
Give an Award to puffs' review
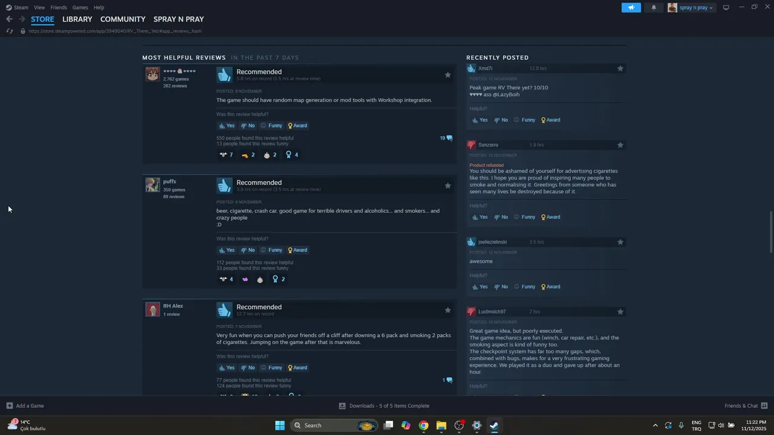298,250
